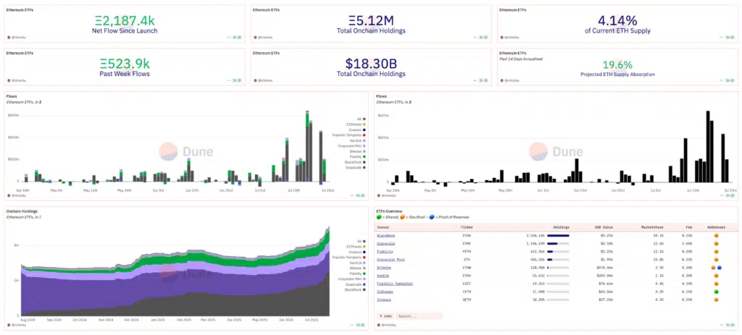The image size is (742, 335).
Task: Click the proof of reserves icon in Bitwise row
Action: click(x=719, y=268)
